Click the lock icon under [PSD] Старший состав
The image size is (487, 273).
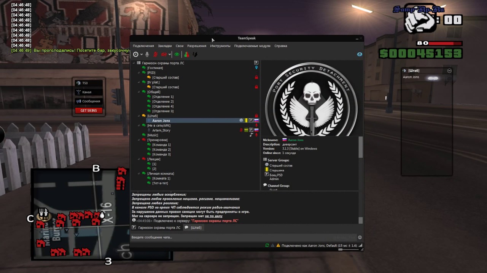pos(256,77)
